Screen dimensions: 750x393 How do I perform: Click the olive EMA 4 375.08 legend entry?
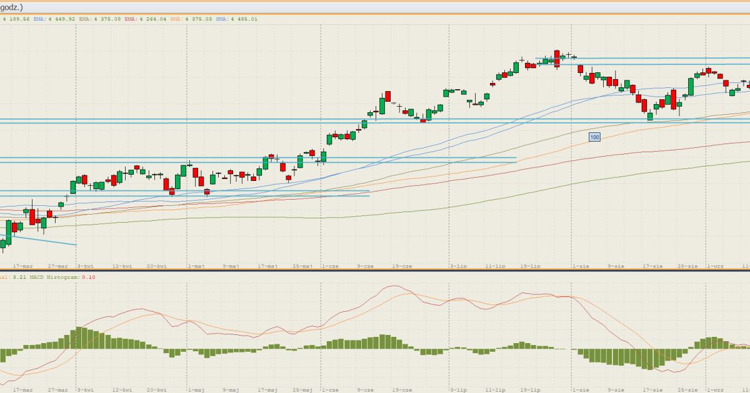pos(100,19)
